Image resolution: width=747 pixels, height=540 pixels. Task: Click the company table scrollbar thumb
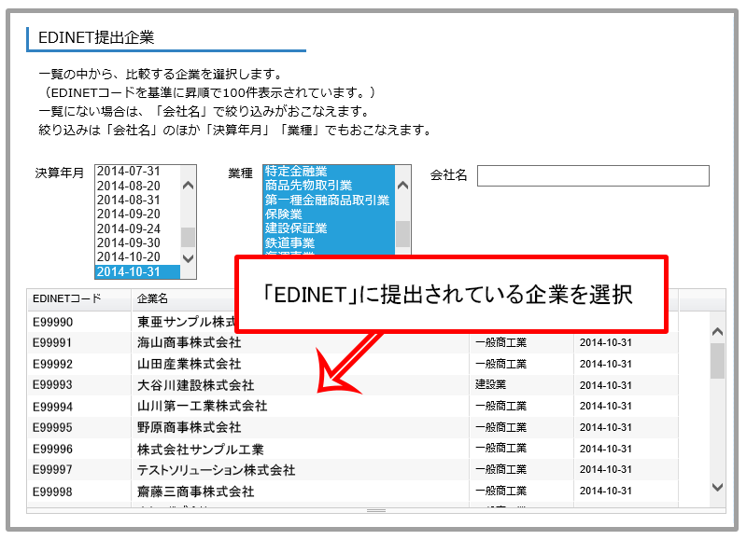pyautogui.click(x=717, y=361)
